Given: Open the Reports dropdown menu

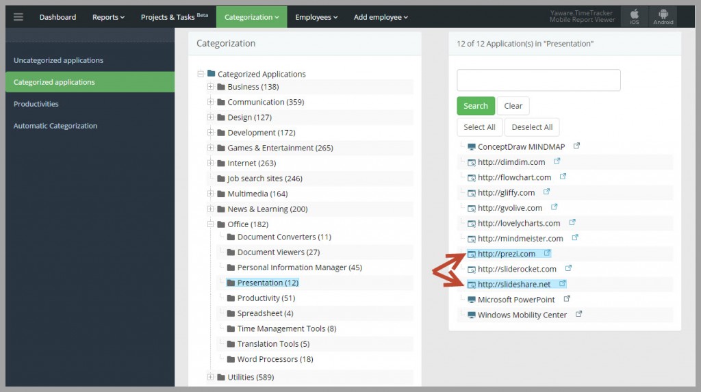Looking at the screenshot, I should point(108,17).
